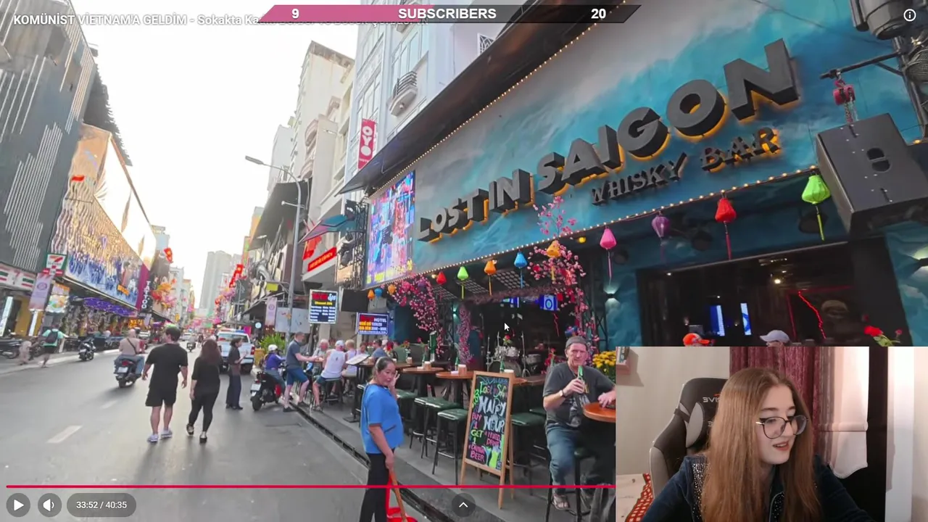The height and width of the screenshot is (522, 928).
Task: Click subscriber current count 9
Action: [x=295, y=14]
